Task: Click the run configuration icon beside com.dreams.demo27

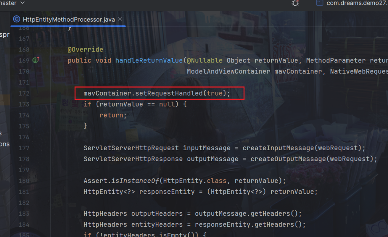Action: (320, 3)
